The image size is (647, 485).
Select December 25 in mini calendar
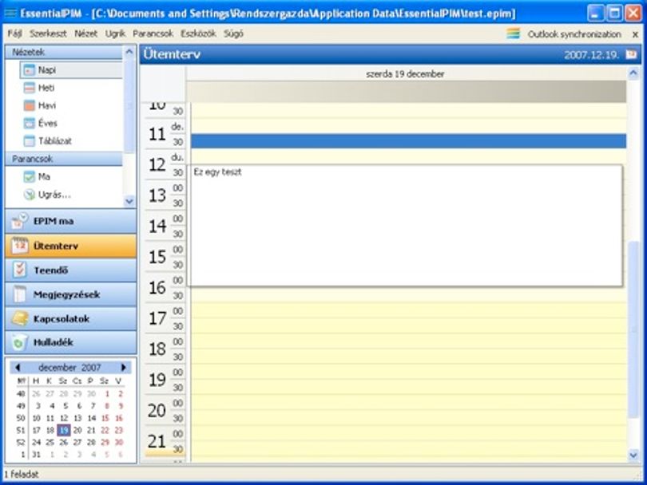[50, 442]
